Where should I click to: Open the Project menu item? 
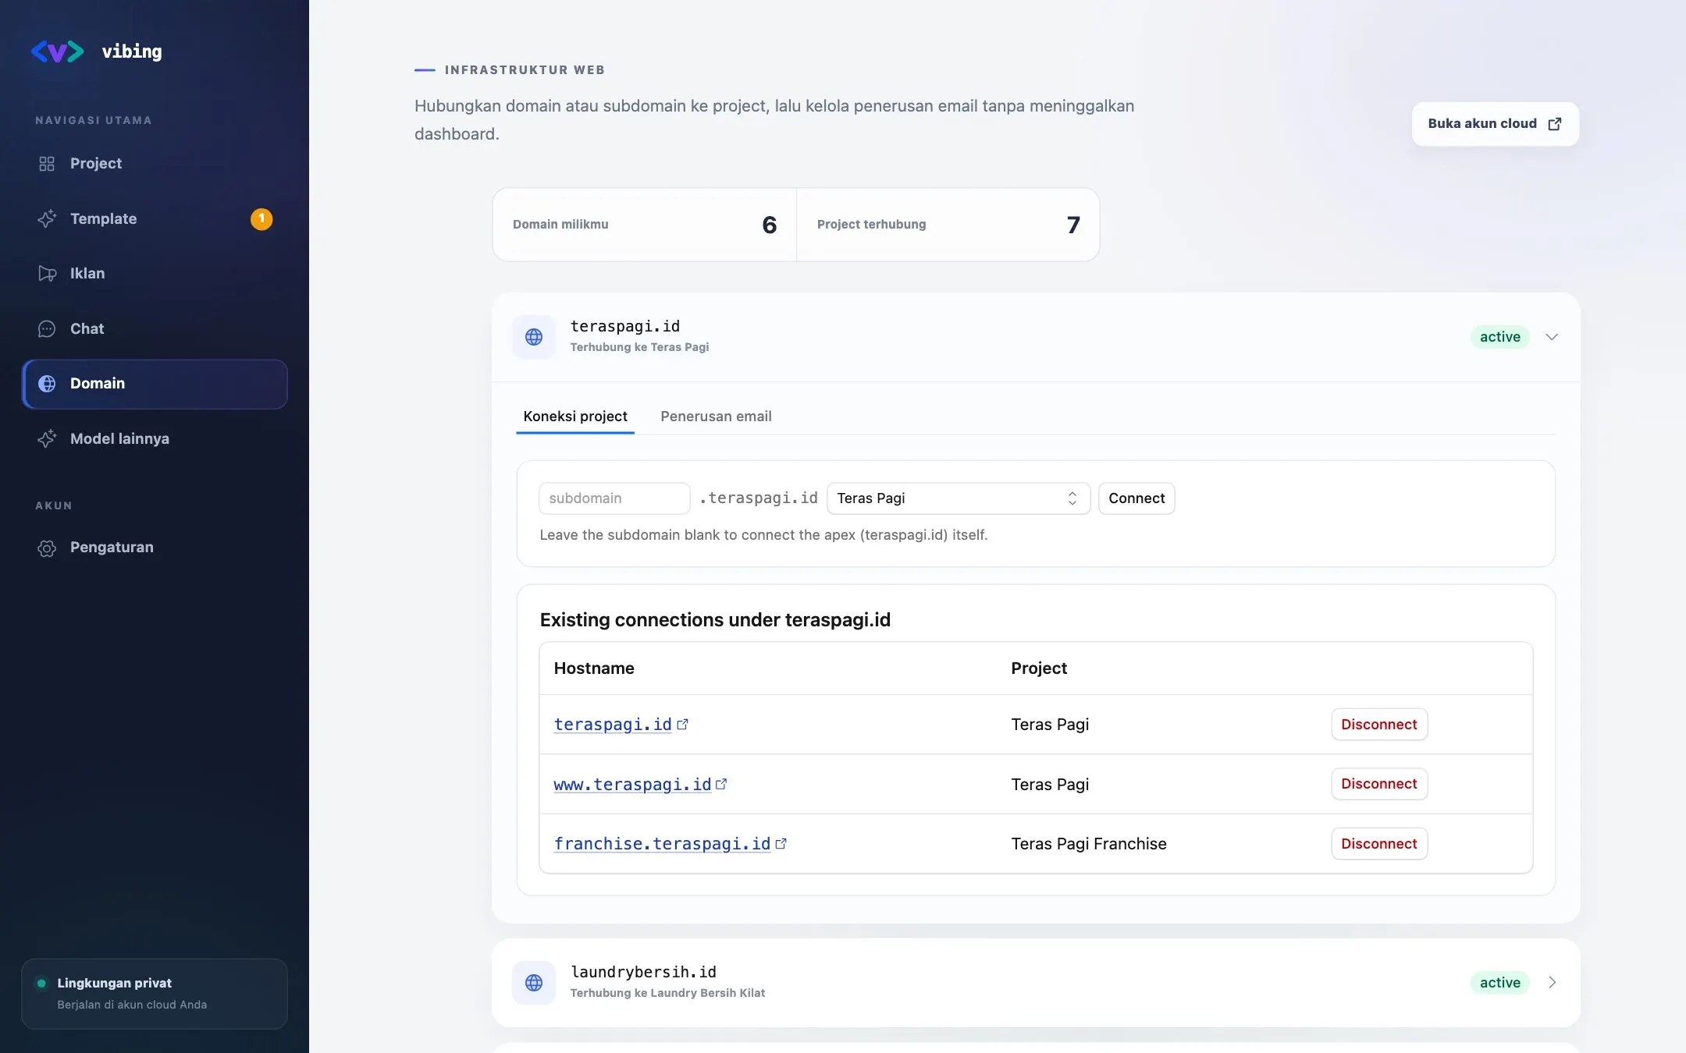pos(155,164)
